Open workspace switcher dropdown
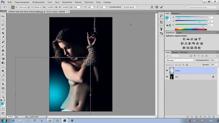219x123 pixels. 202,7
